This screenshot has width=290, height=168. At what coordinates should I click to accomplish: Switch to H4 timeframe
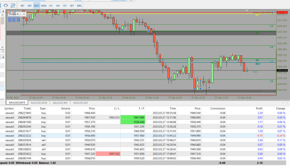(x=58, y=6)
